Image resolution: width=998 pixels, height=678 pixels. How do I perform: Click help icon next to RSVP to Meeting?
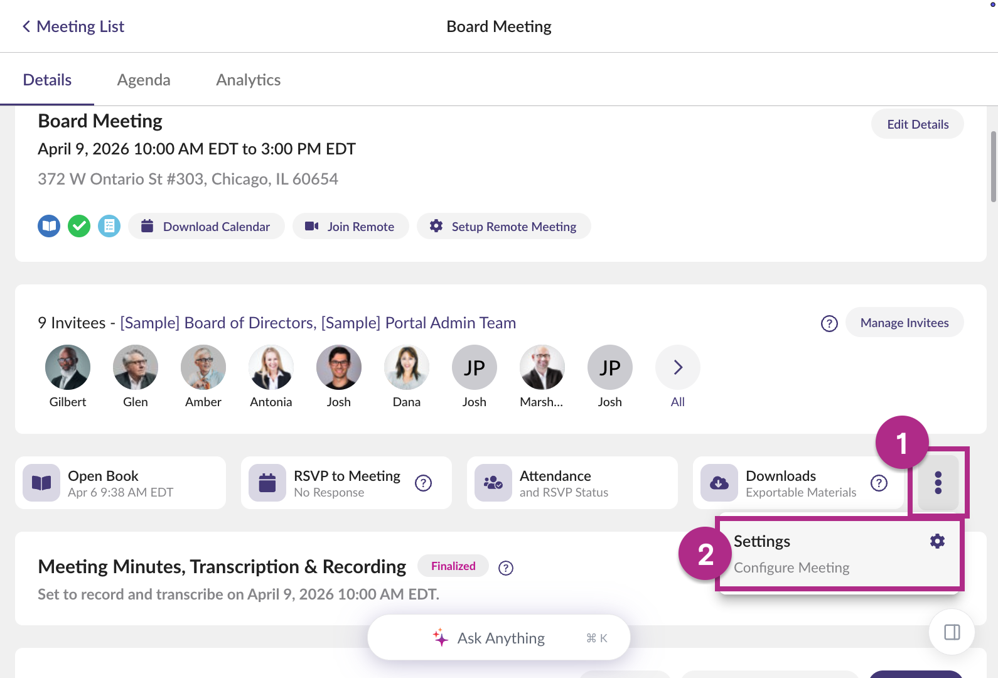424,483
